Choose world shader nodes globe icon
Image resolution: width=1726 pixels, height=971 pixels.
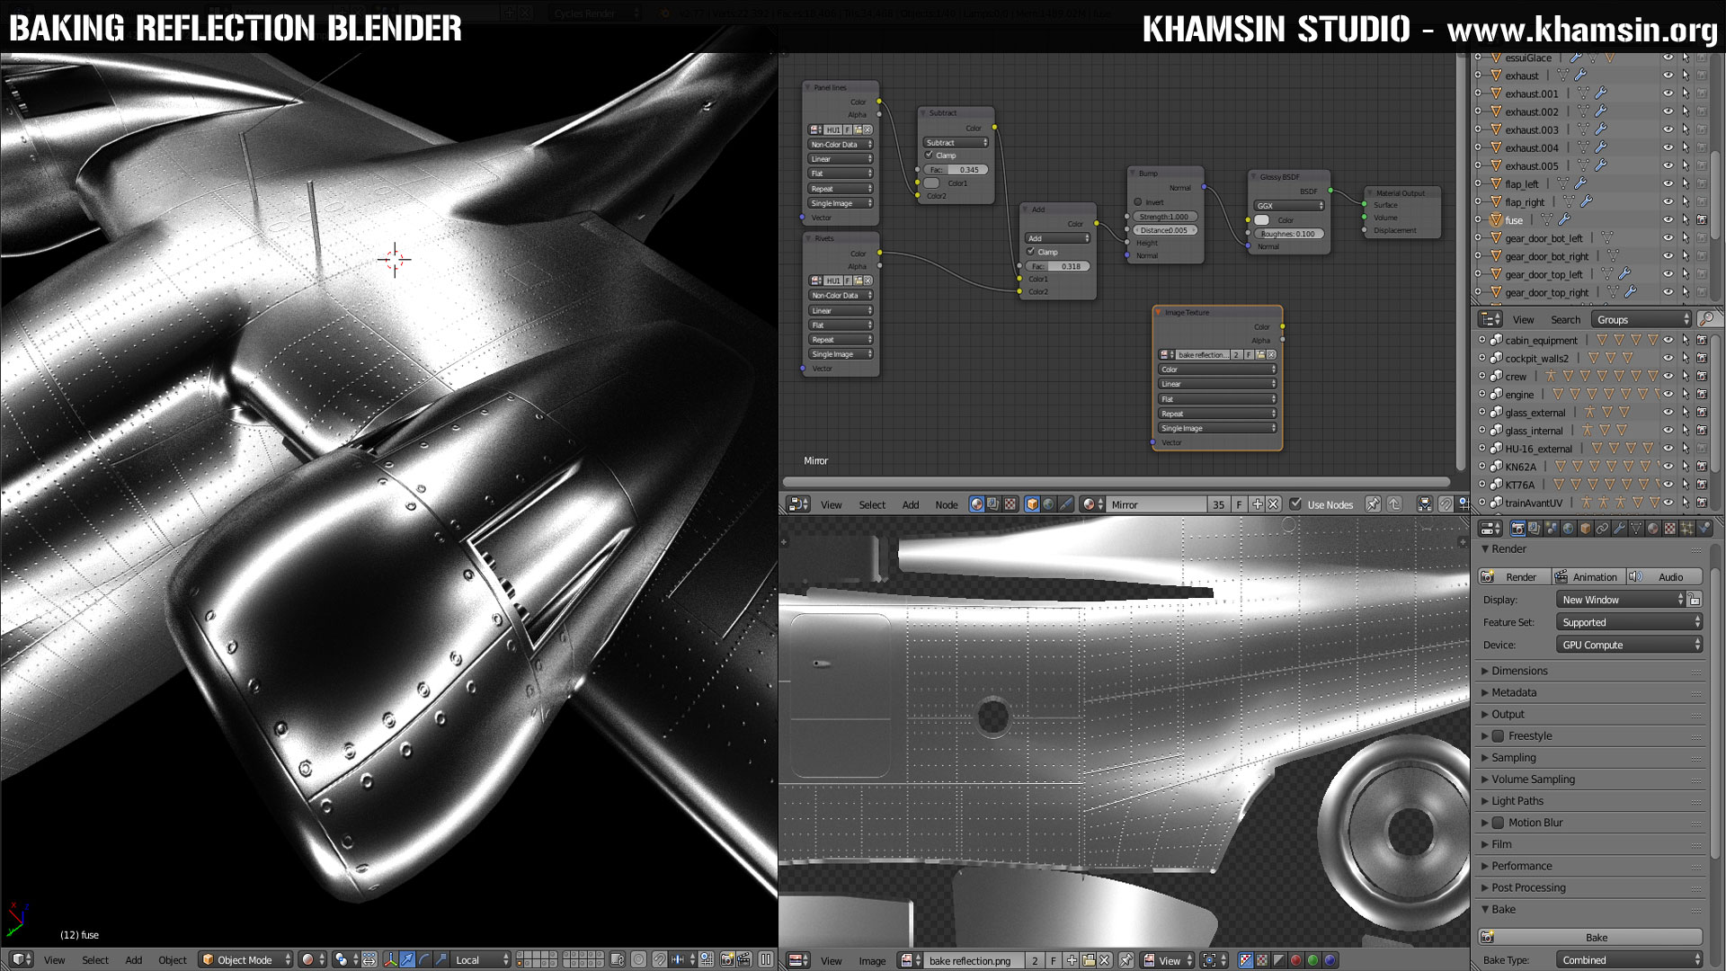pos(1048,504)
